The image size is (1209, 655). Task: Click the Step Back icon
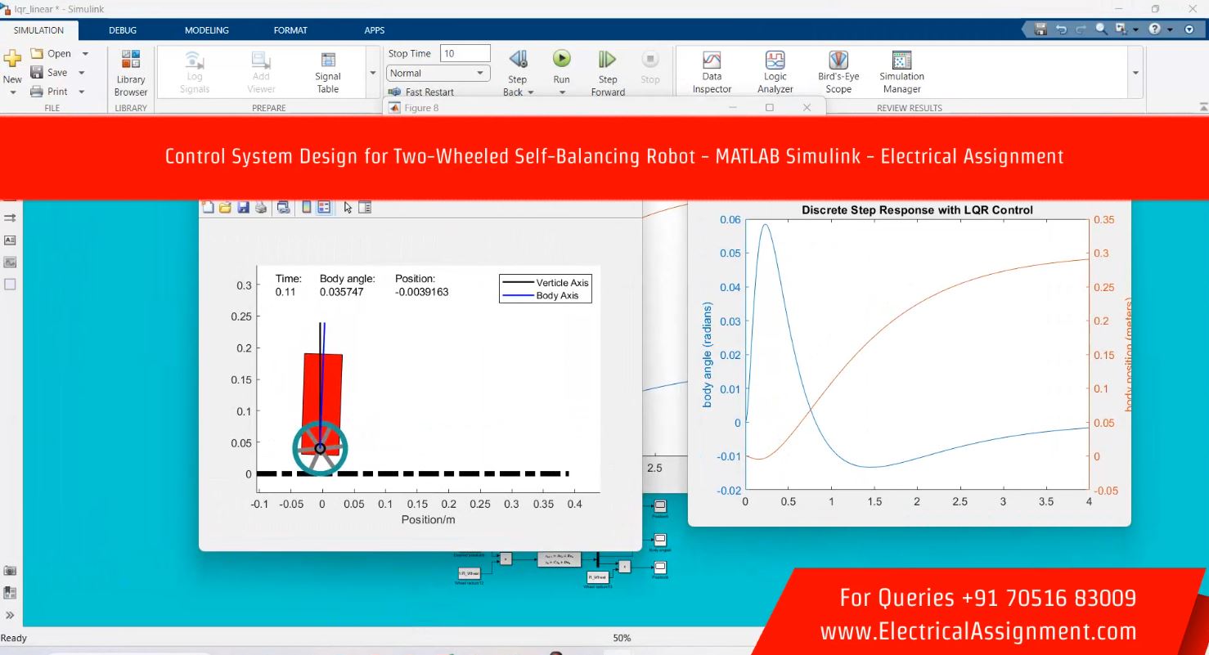click(x=517, y=59)
